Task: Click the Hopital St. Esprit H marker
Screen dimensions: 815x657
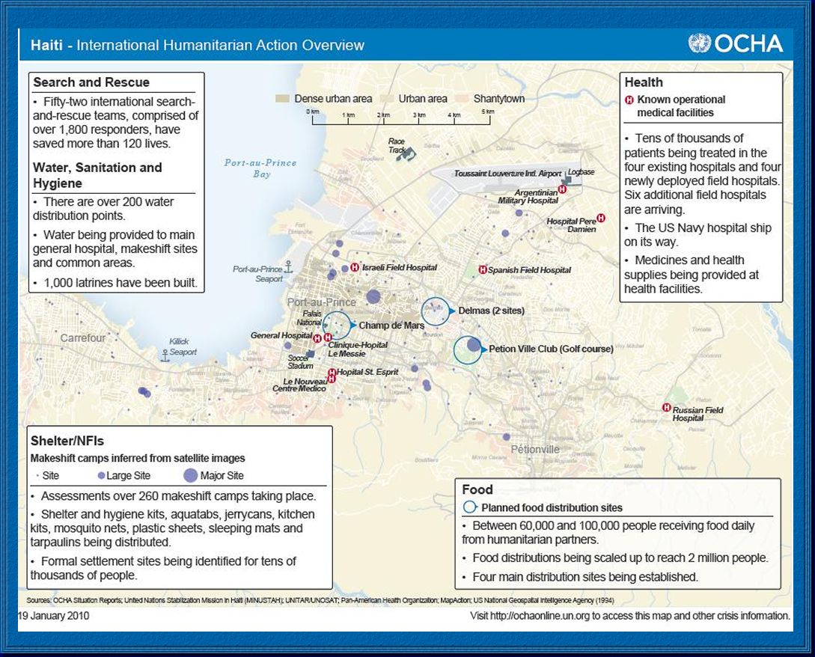Action: click(x=332, y=372)
